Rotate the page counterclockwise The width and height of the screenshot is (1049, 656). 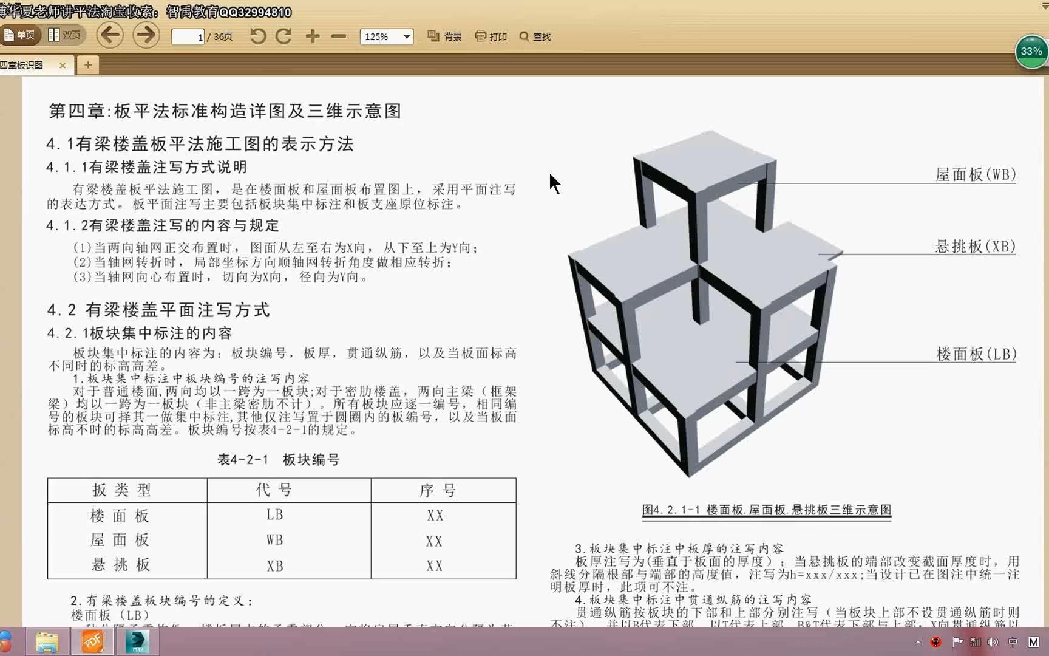[258, 36]
